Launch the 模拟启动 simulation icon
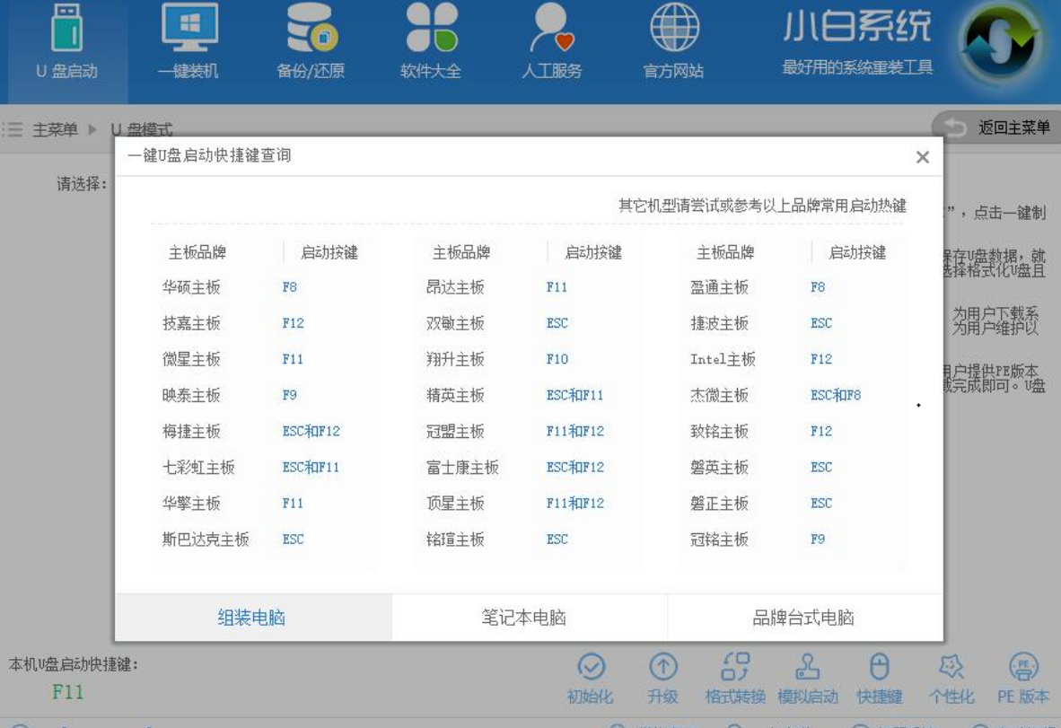The width and height of the screenshot is (1061, 728). (x=808, y=668)
